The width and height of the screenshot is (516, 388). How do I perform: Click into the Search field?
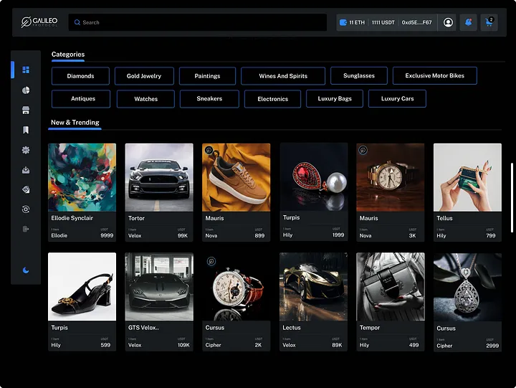point(198,22)
